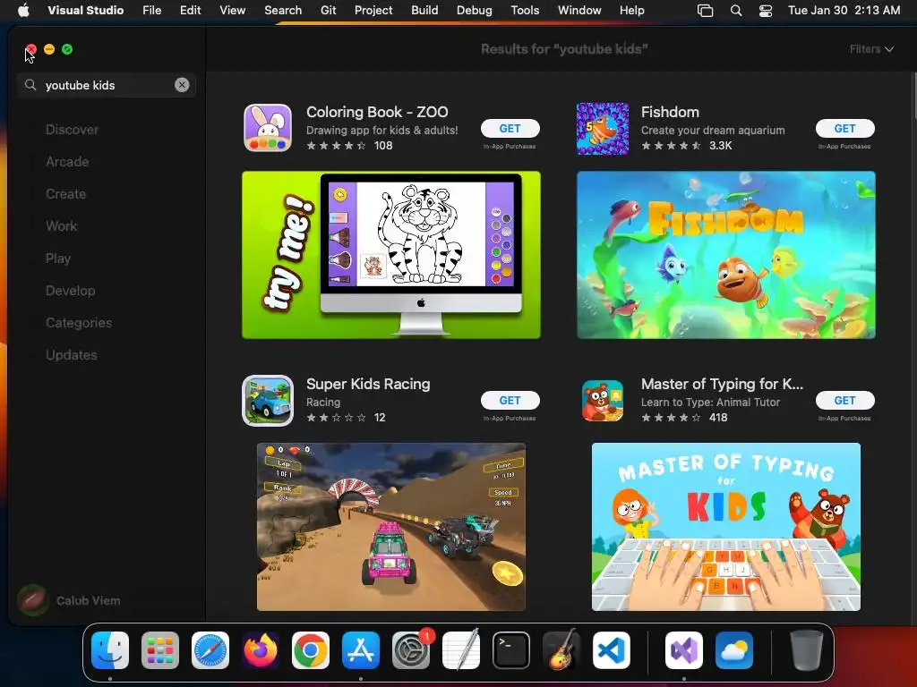Click the search magnifier in the sidebar
The height and width of the screenshot is (687, 917).
tap(30, 85)
